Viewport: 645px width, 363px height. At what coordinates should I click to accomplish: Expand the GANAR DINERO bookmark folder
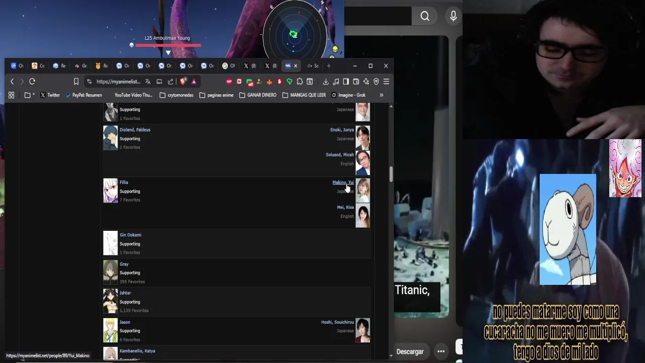[x=257, y=95]
